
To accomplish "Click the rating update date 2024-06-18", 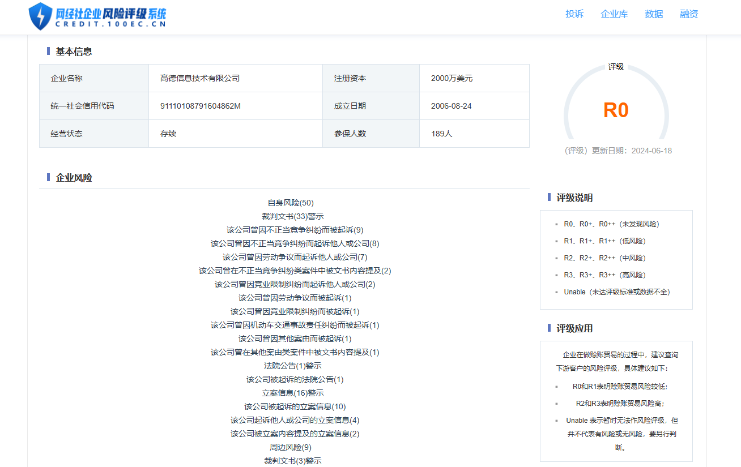I will [x=651, y=151].
